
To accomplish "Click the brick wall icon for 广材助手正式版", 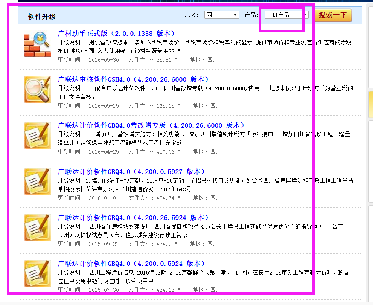I will point(38,44).
